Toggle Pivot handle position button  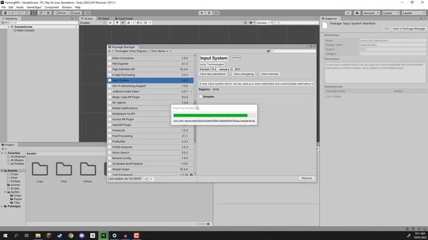point(61,13)
